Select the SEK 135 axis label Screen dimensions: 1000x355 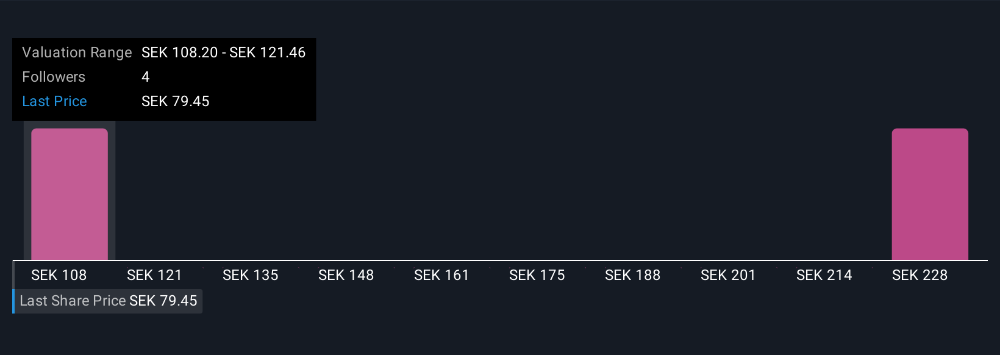(x=250, y=275)
